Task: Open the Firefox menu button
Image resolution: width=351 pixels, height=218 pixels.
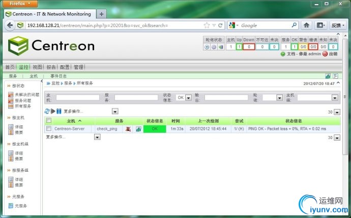Action: click(20, 4)
